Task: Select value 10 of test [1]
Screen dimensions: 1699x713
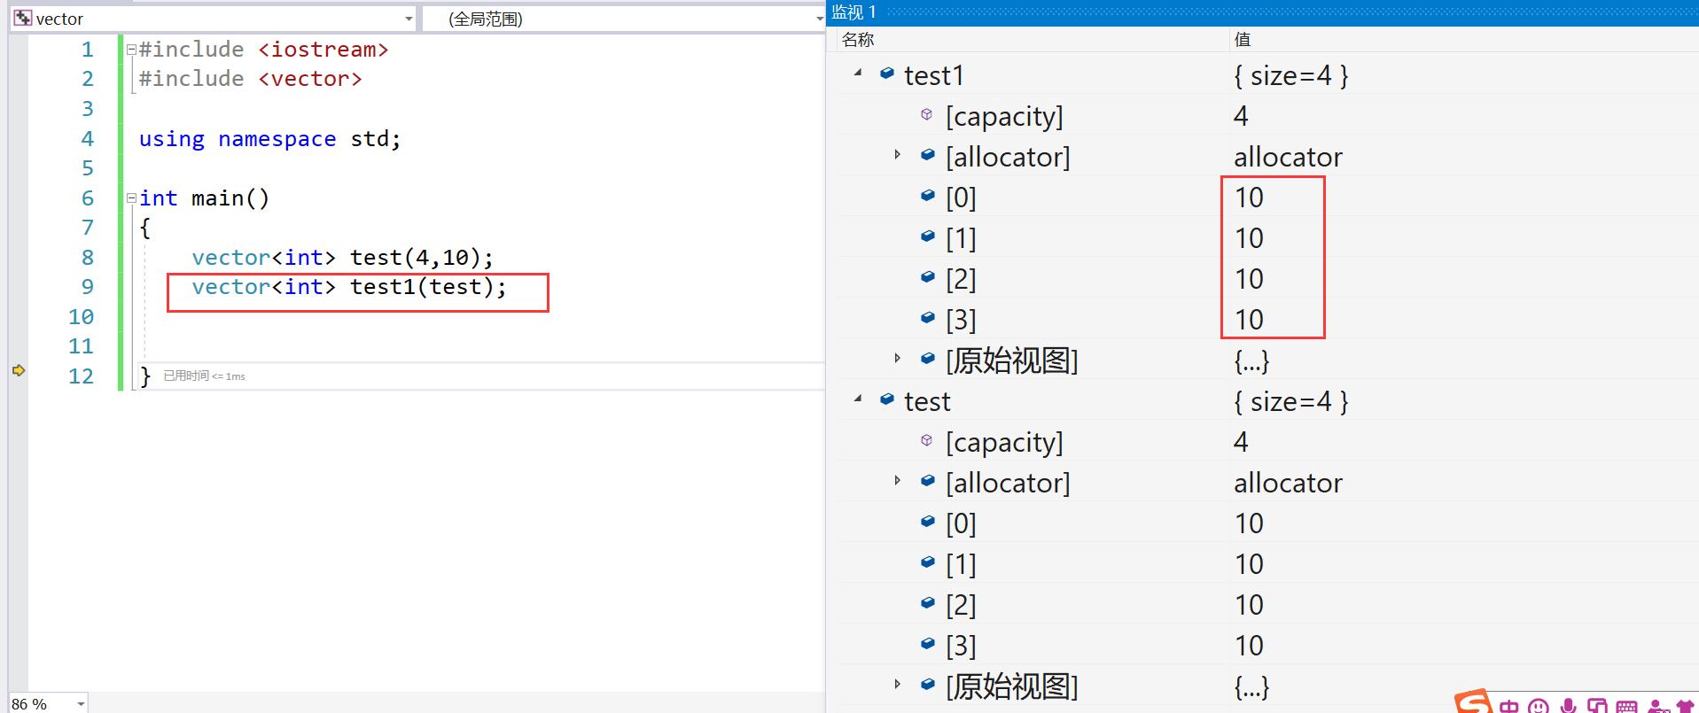Action: point(1249,564)
